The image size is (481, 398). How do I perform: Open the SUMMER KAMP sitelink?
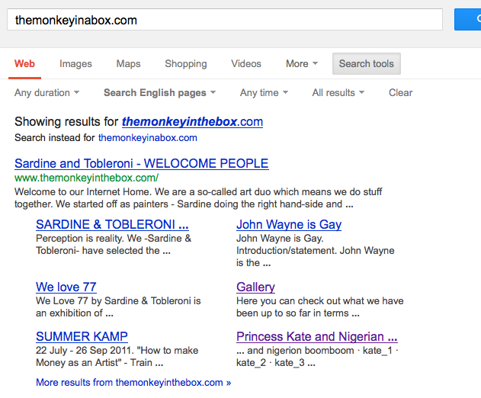pyautogui.click(x=82, y=337)
